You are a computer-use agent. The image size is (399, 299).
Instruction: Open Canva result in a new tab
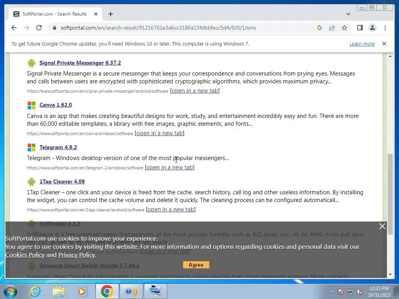click(x=159, y=133)
